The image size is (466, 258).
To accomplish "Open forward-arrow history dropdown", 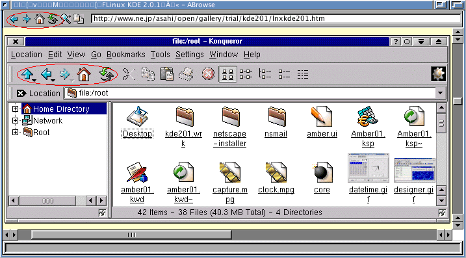I will 71,81.
